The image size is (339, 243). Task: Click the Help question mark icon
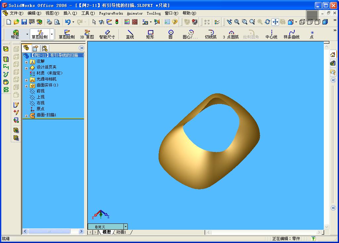click(175, 22)
